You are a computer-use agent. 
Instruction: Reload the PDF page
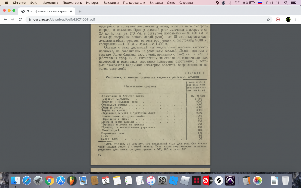click(20, 19)
